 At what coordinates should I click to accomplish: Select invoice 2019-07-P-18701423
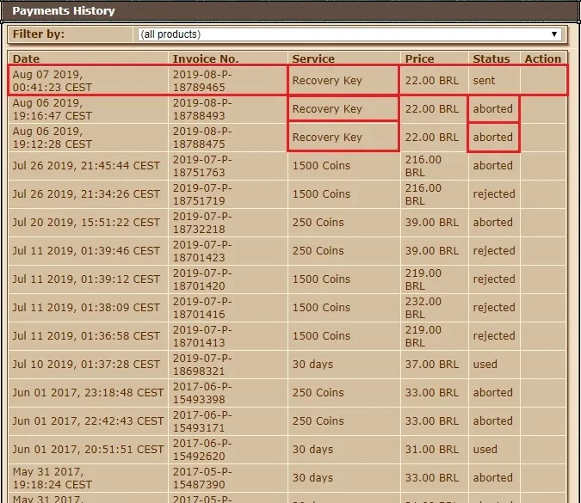[202, 251]
